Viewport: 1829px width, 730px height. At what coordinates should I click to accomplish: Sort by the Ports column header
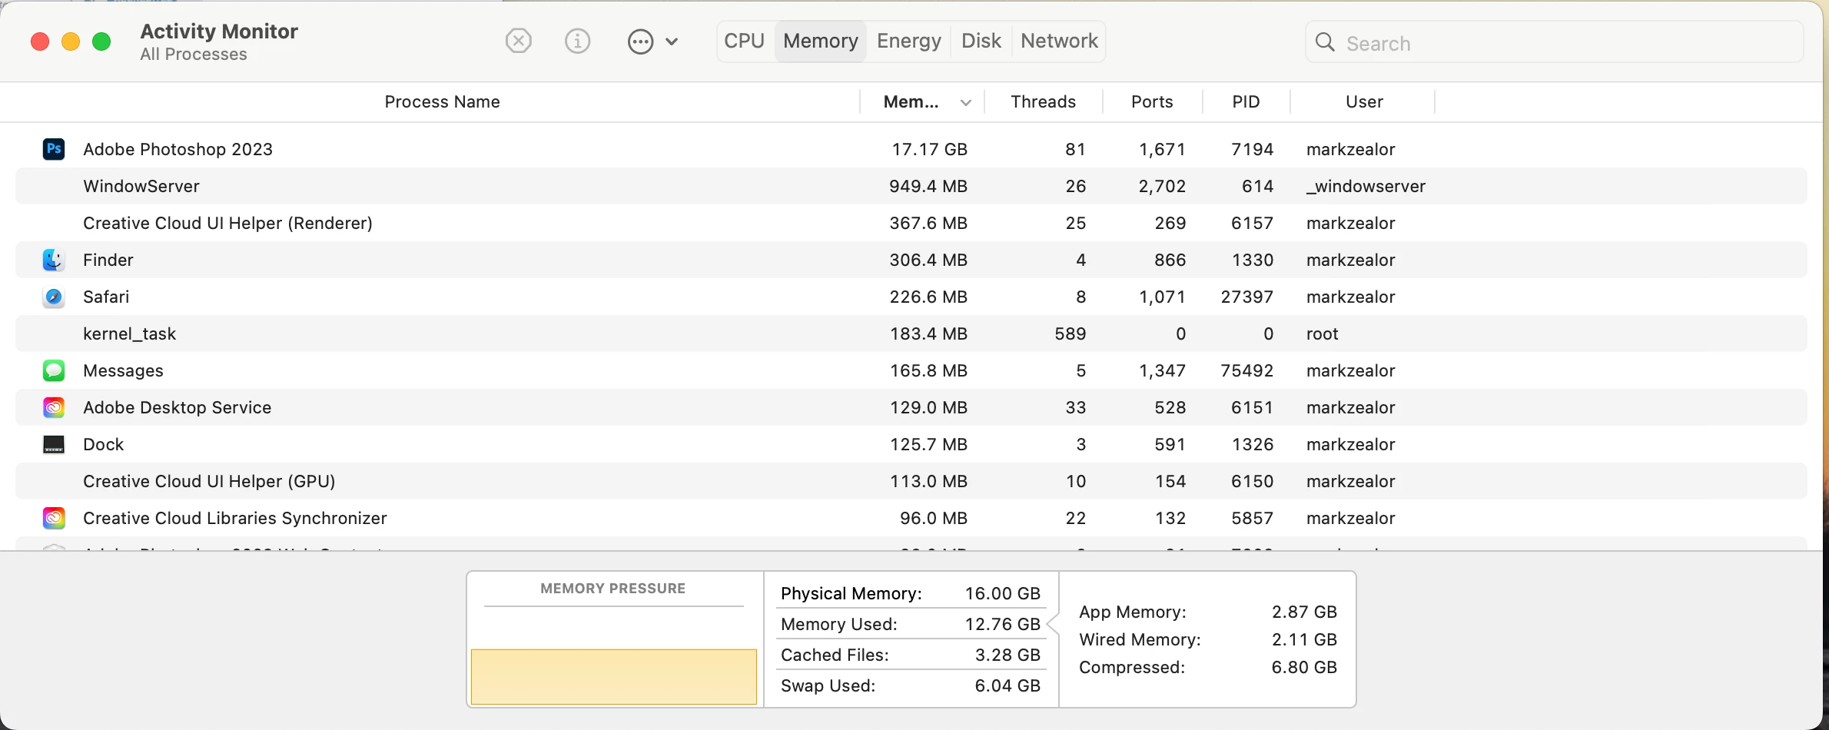coord(1152,101)
